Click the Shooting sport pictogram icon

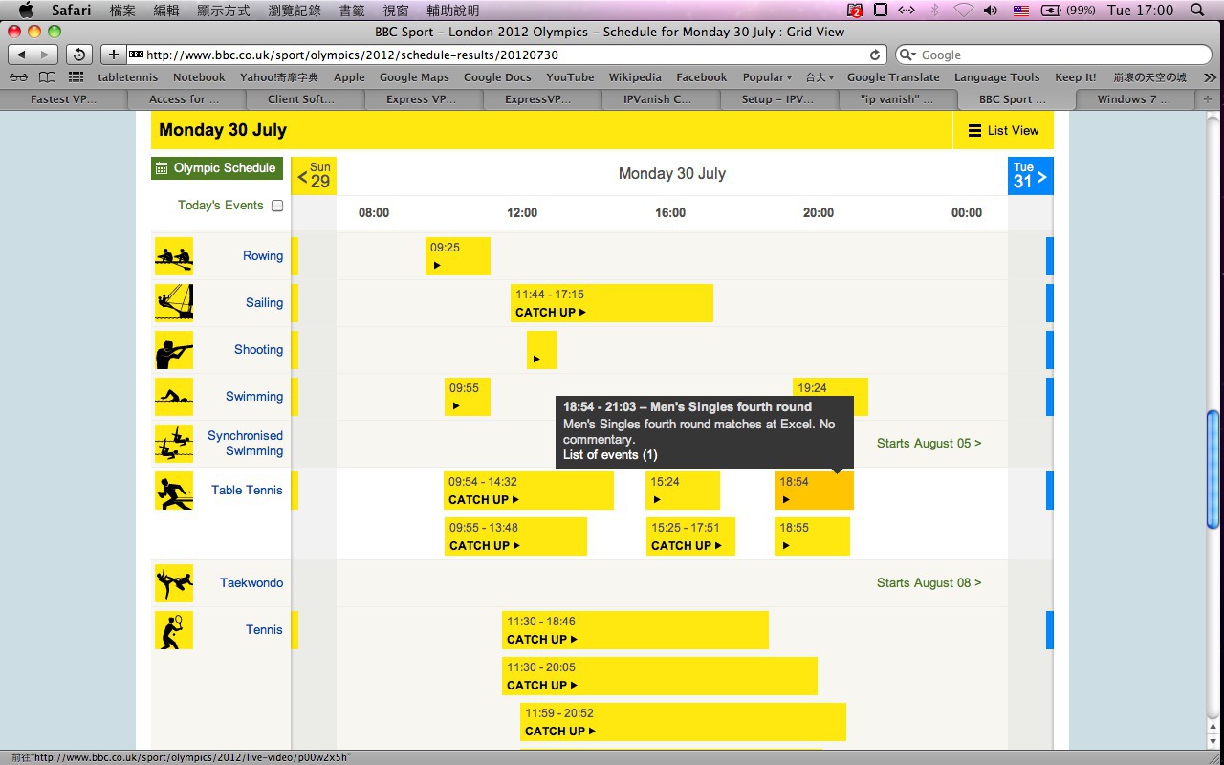coord(174,350)
